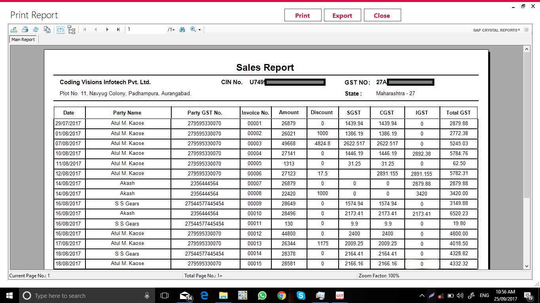The image size is (540, 303).
Task: Click the Copy icon in the toolbar
Action: pyautogui.click(x=47, y=29)
